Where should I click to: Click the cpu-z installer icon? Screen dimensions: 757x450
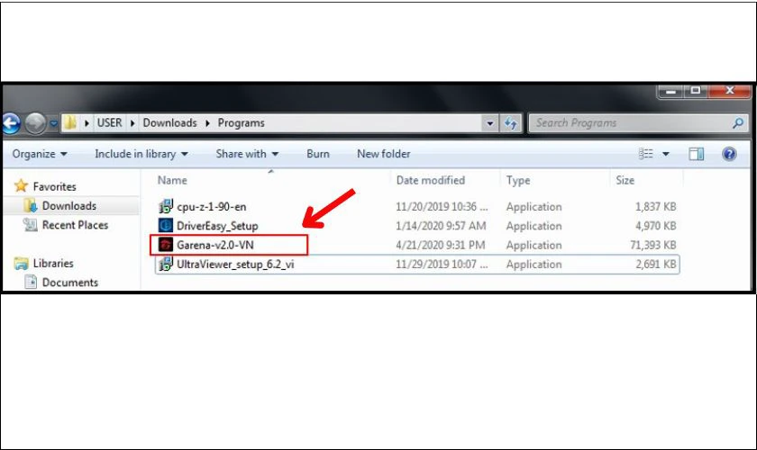[x=166, y=206]
